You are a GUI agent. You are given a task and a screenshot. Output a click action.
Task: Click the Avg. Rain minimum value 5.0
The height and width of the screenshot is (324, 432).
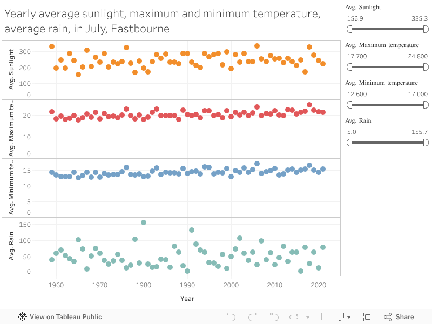click(352, 132)
